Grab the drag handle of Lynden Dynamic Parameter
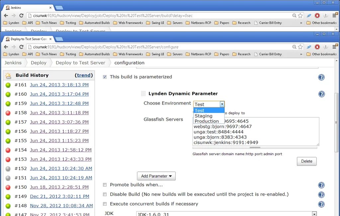This screenshot has width=340, height=216. (x=143, y=94)
